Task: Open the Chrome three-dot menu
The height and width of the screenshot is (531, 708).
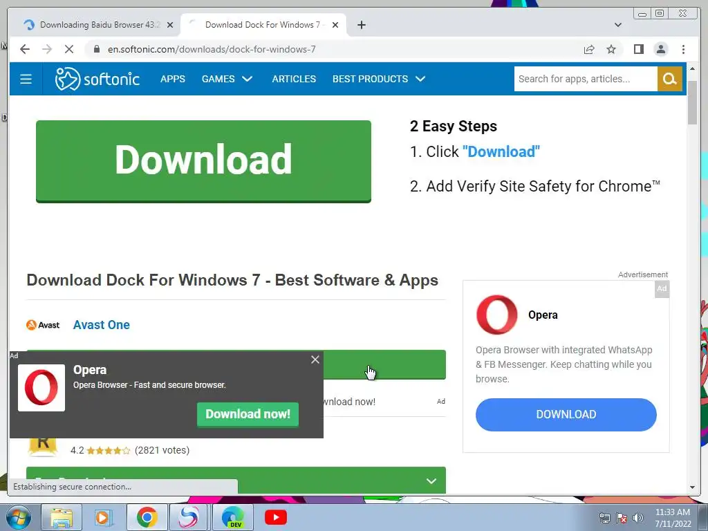Action: click(x=683, y=49)
